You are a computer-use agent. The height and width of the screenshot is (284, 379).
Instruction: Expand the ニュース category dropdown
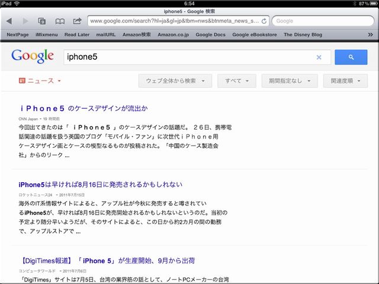40,80
